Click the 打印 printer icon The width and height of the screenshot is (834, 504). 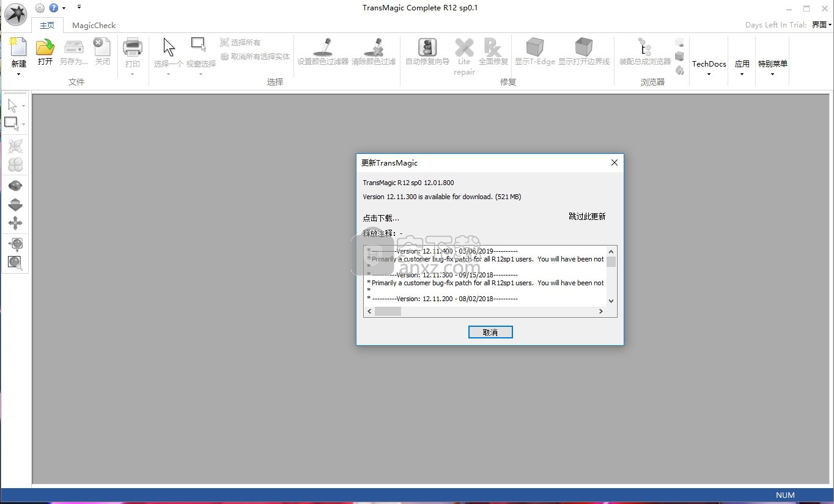click(x=133, y=48)
